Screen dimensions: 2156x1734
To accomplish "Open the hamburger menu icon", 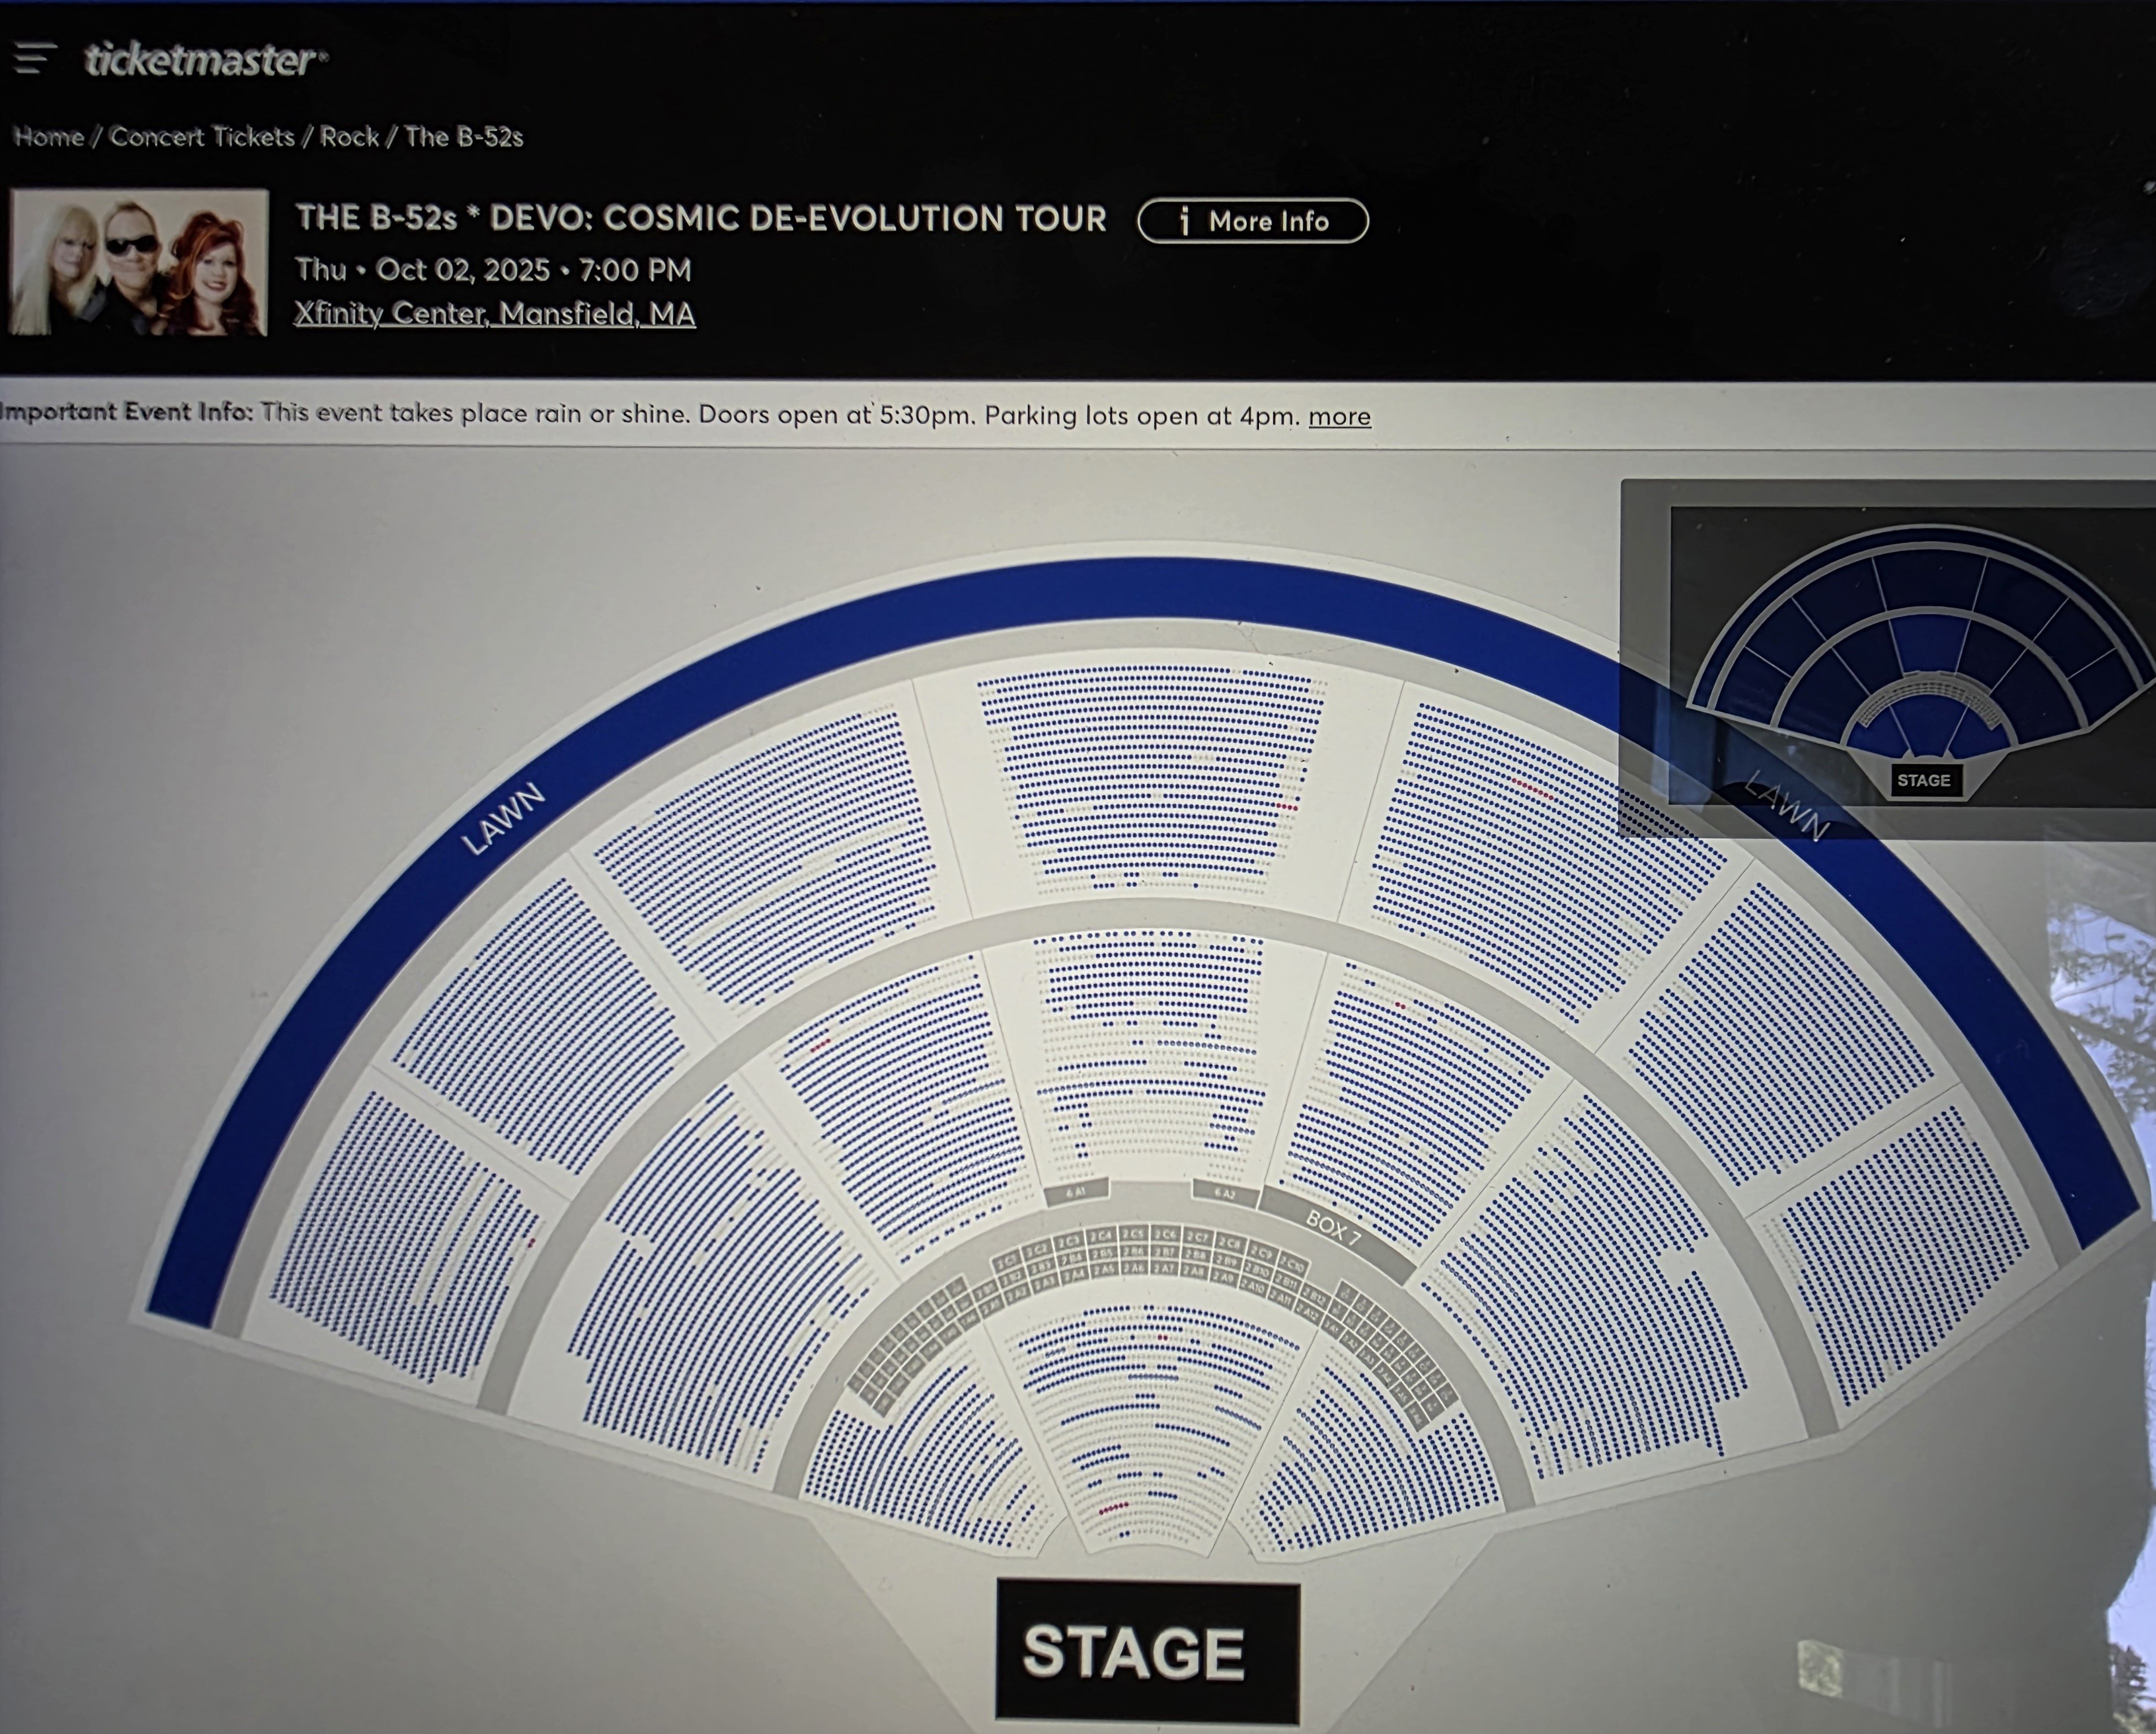I will pos(34,58).
